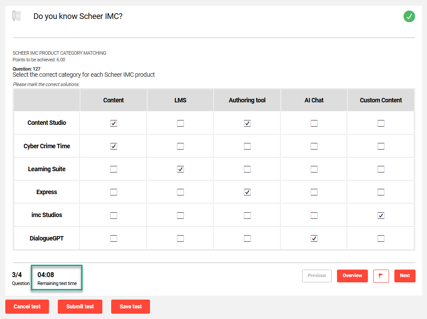Check Content for Express
Viewport: 427px width, 319px height.
pyautogui.click(x=113, y=192)
